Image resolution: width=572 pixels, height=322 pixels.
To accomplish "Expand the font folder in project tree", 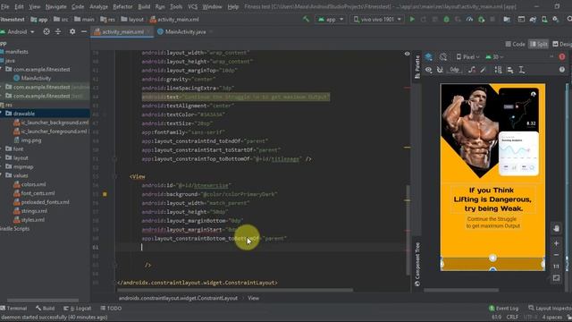I will [x=2, y=149].
